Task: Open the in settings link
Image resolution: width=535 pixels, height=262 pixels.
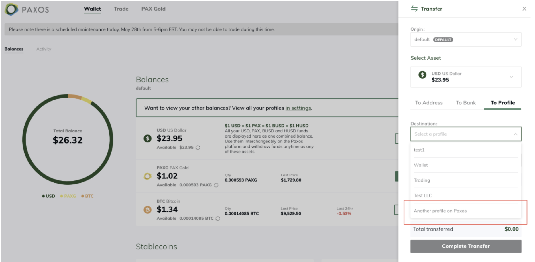Action: (298, 108)
